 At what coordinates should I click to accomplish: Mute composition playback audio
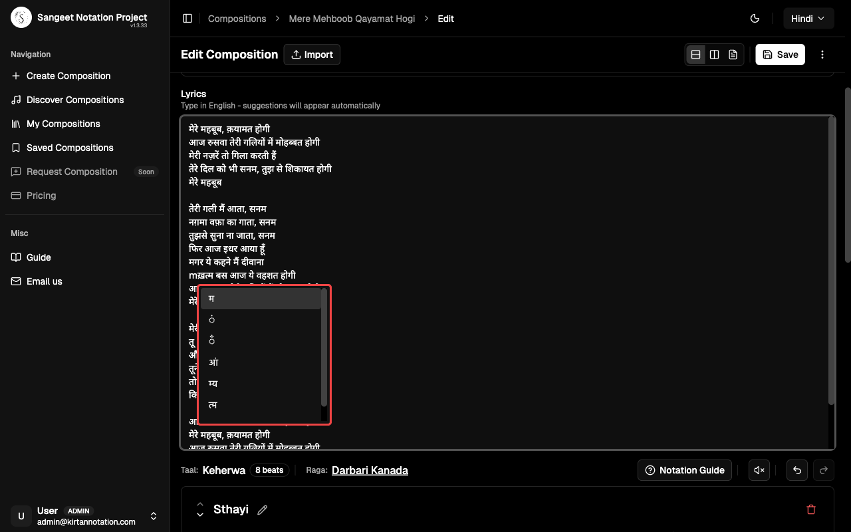(759, 470)
